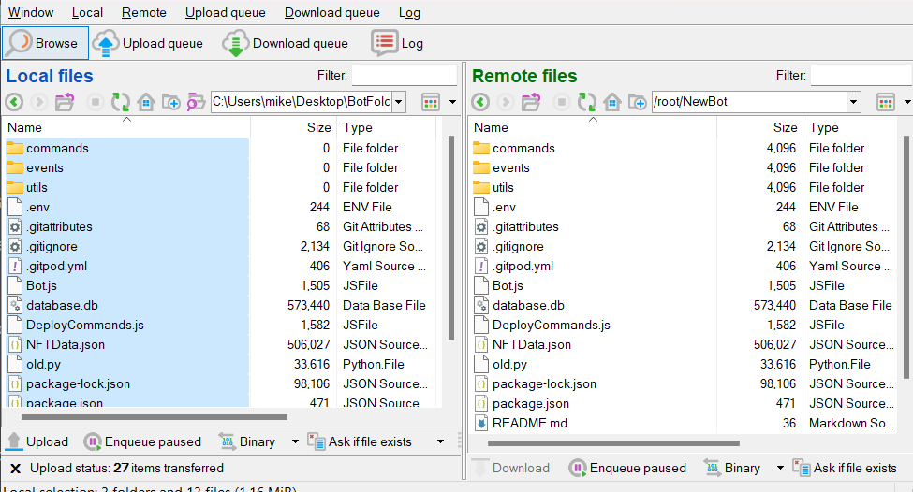This screenshot has width=913, height=492.
Task: Create new directory in remote pane
Action: pyautogui.click(x=638, y=102)
